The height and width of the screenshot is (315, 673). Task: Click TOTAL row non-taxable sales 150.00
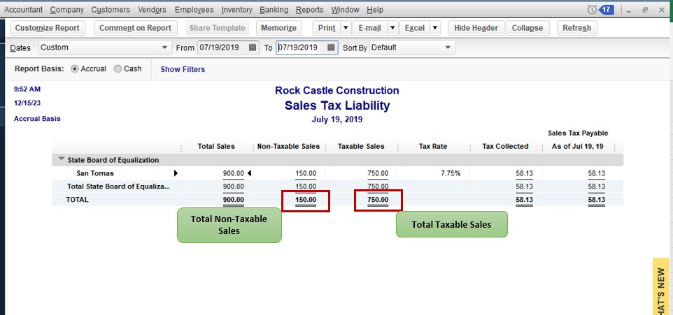[306, 200]
